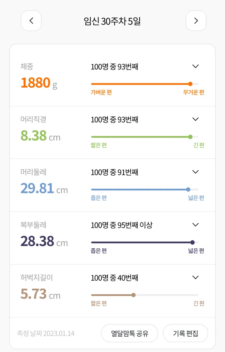Go to next pregnancy day arrow

pos(196,21)
